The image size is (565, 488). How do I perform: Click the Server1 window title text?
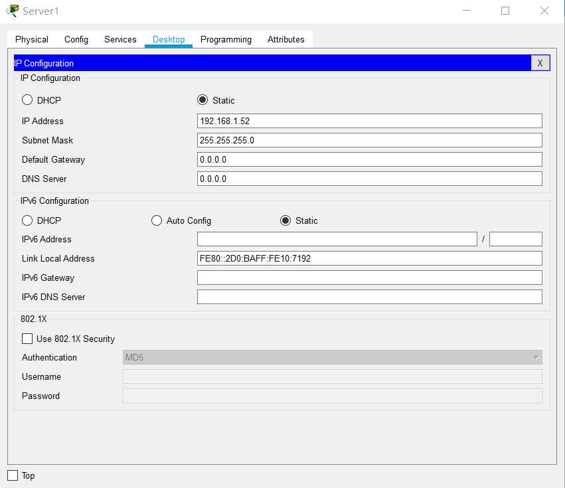[x=40, y=11]
